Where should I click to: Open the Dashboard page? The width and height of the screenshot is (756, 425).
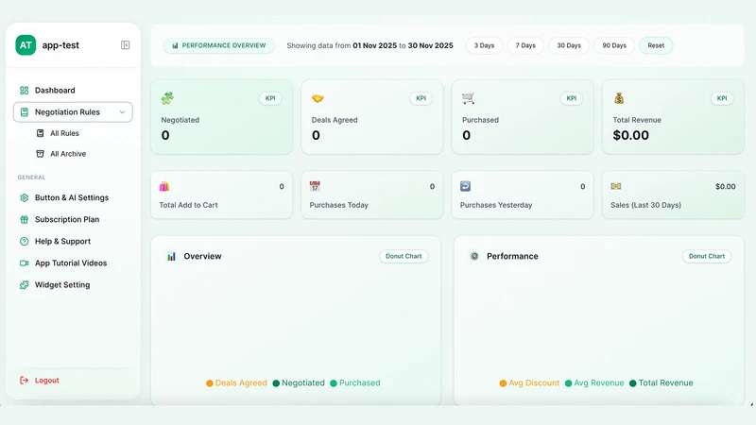point(55,90)
